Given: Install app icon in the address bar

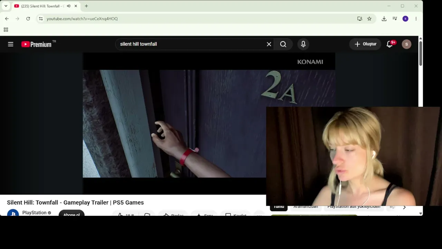Looking at the screenshot, I should 360,19.
